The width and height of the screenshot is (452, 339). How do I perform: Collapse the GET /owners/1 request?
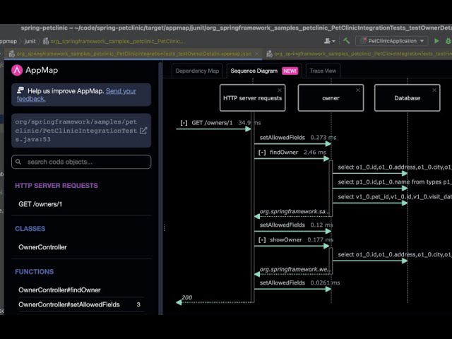(x=184, y=123)
